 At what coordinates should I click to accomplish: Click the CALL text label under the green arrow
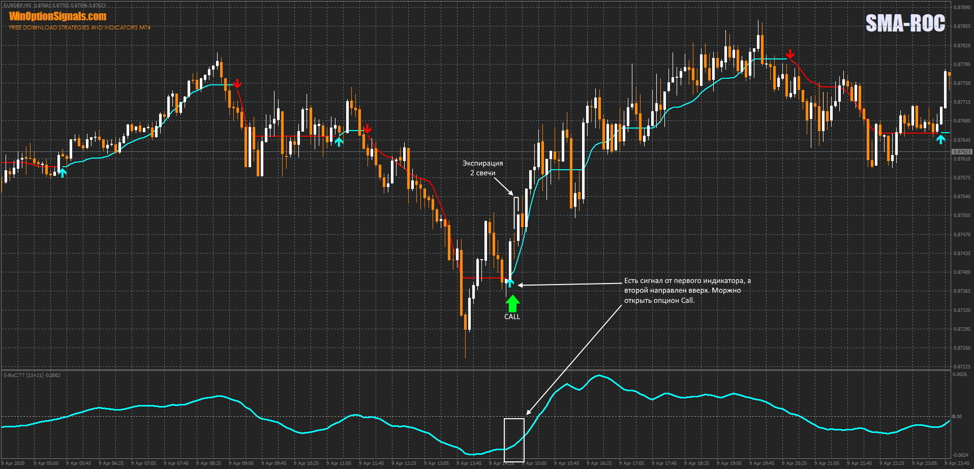point(512,317)
